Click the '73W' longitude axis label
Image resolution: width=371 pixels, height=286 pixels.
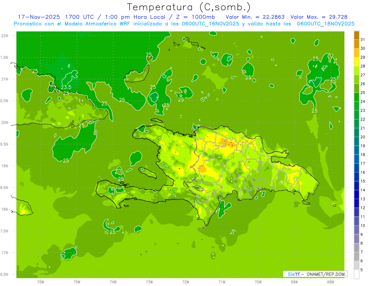(x=149, y=282)
